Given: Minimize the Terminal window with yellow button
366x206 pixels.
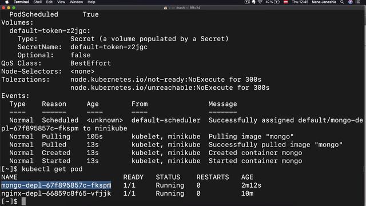Looking at the screenshot, I should [9, 7].
